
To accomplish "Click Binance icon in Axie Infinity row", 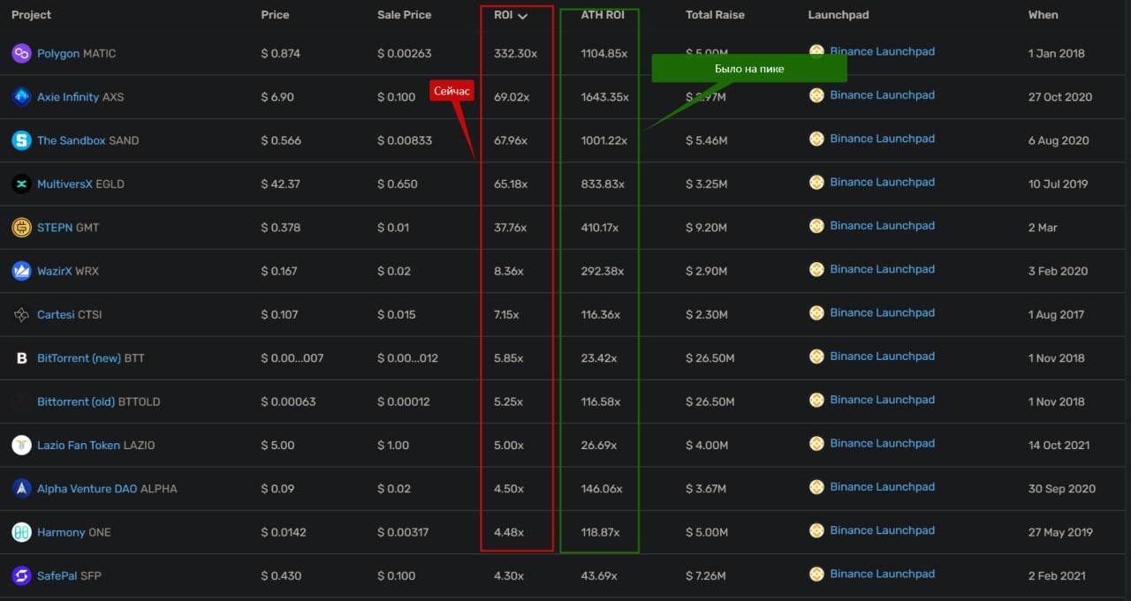I will coord(816,95).
